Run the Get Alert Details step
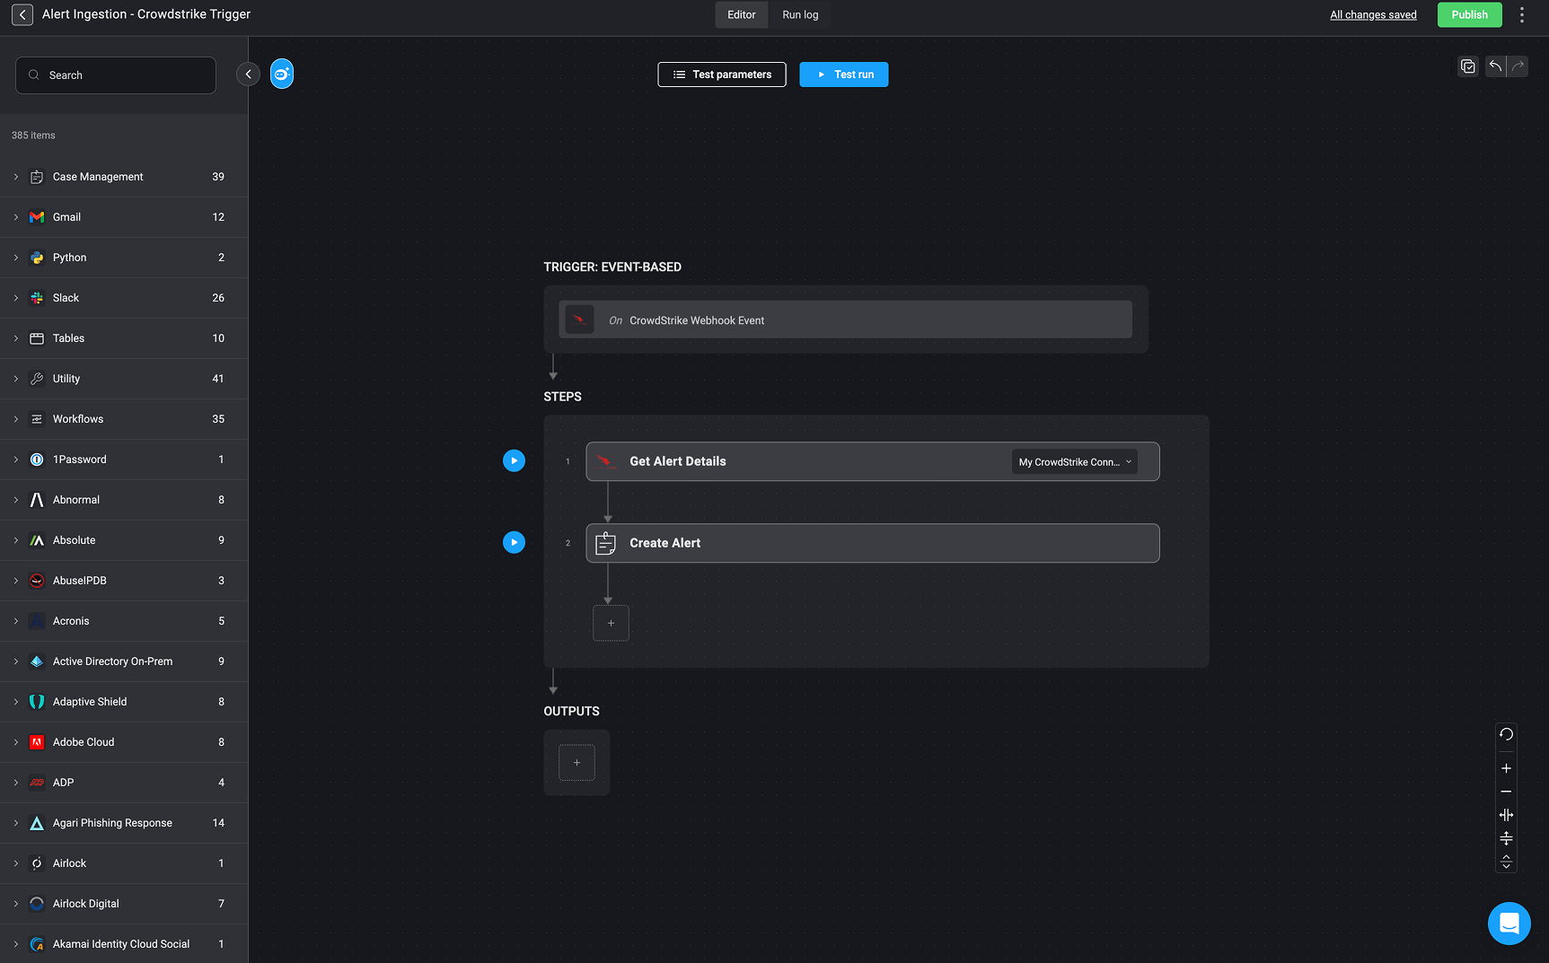This screenshot has width=1549, height=963. pos(514,460)
